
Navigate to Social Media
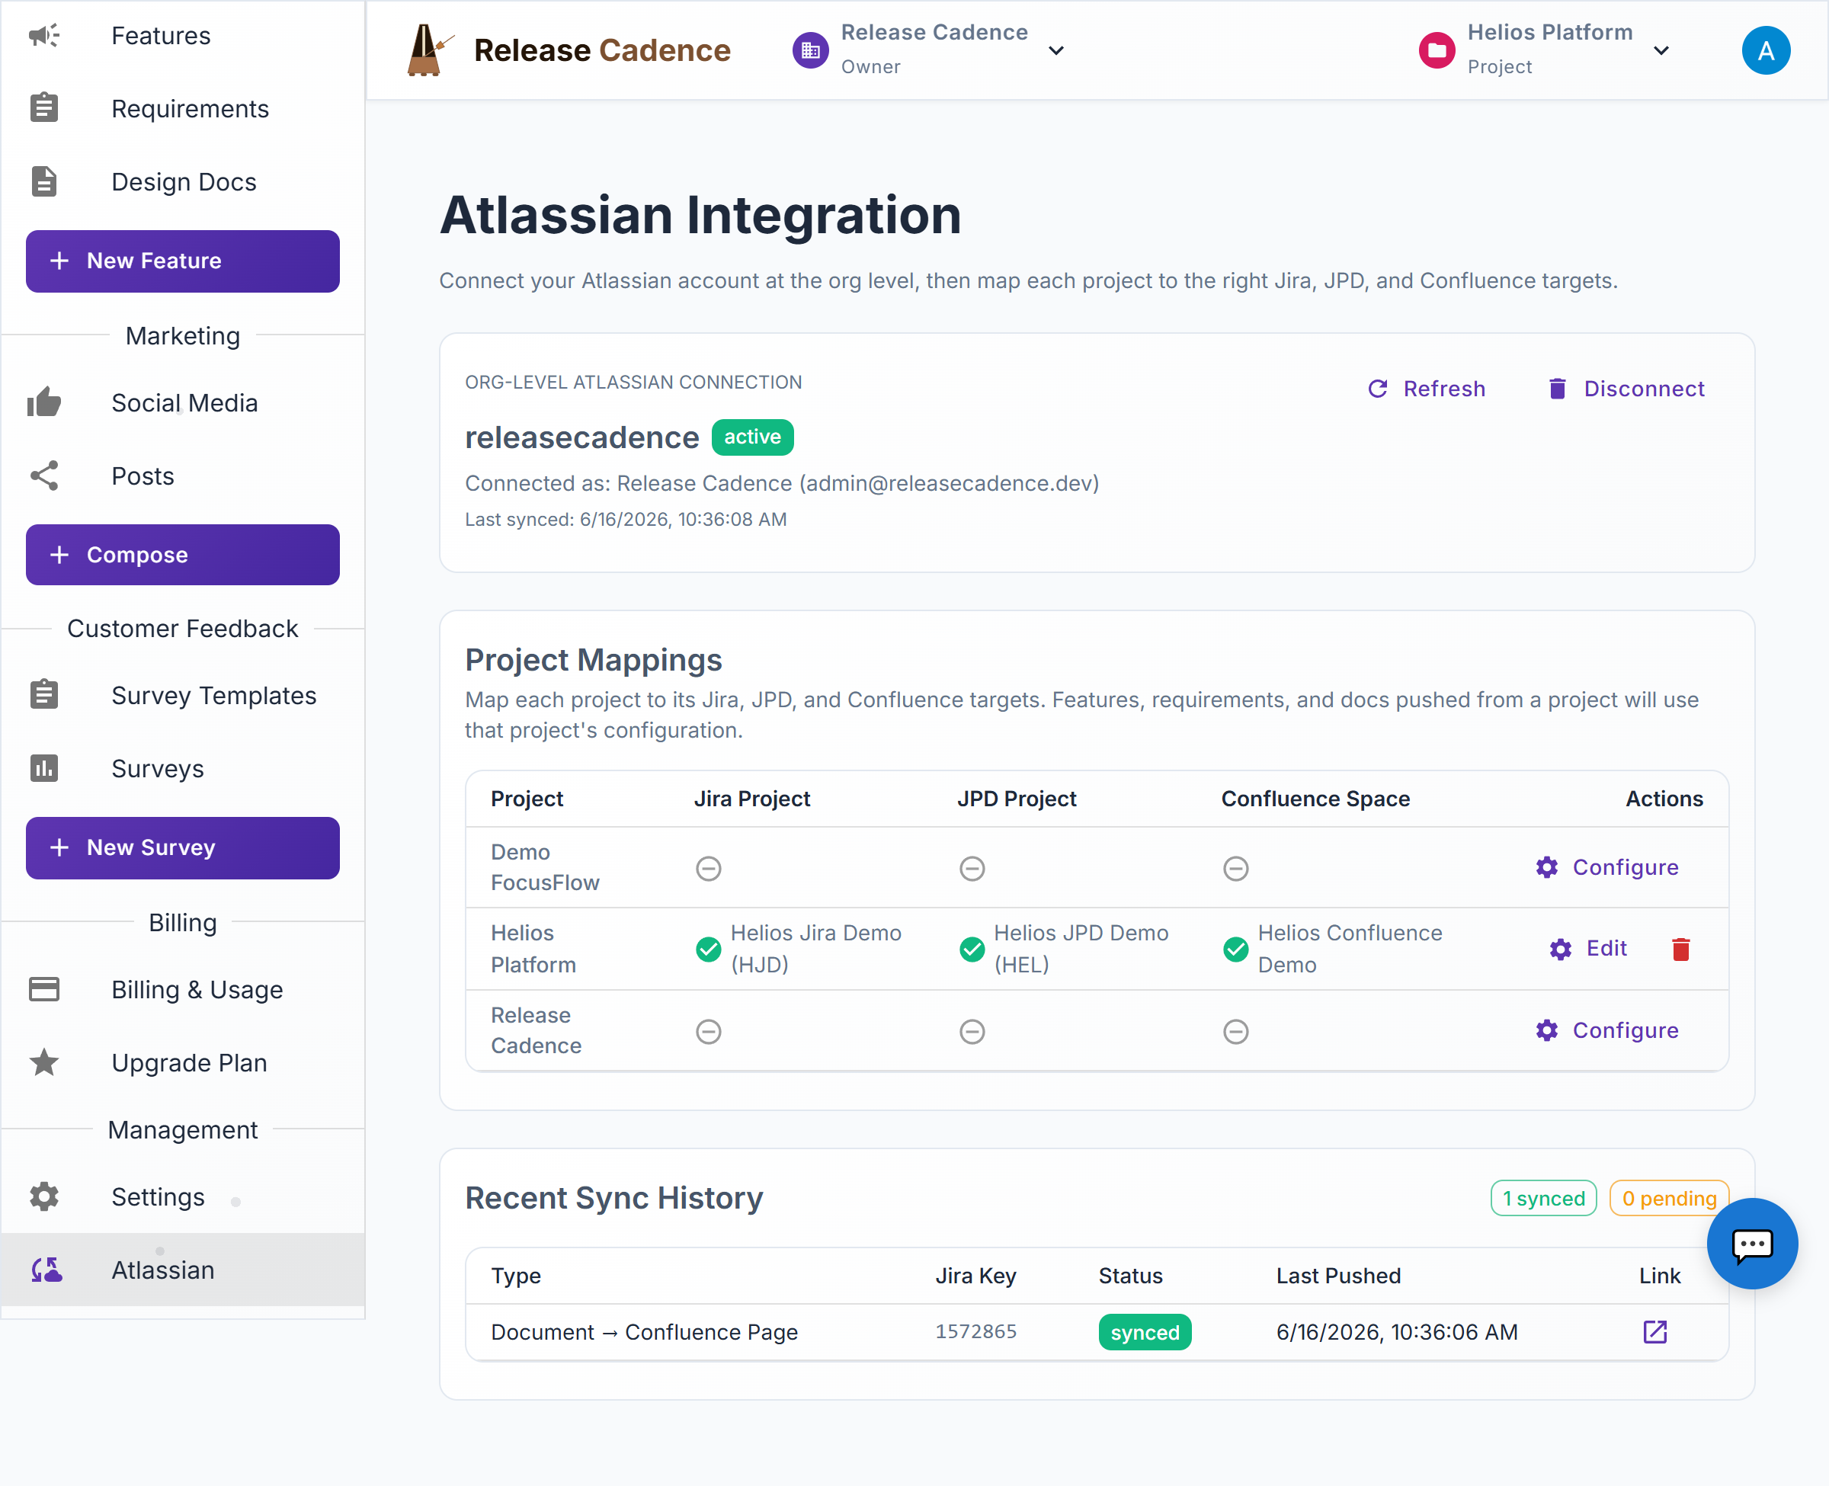(x=183, y=402)
